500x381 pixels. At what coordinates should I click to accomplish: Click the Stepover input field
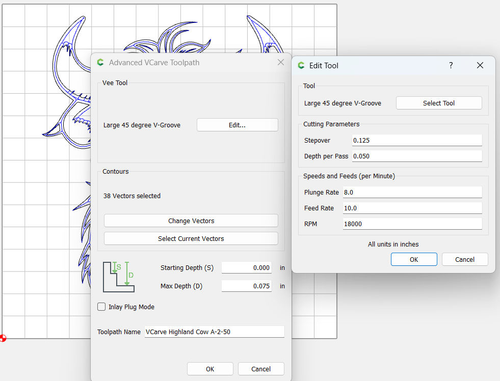pyautogui.click(x=417, y=140)
